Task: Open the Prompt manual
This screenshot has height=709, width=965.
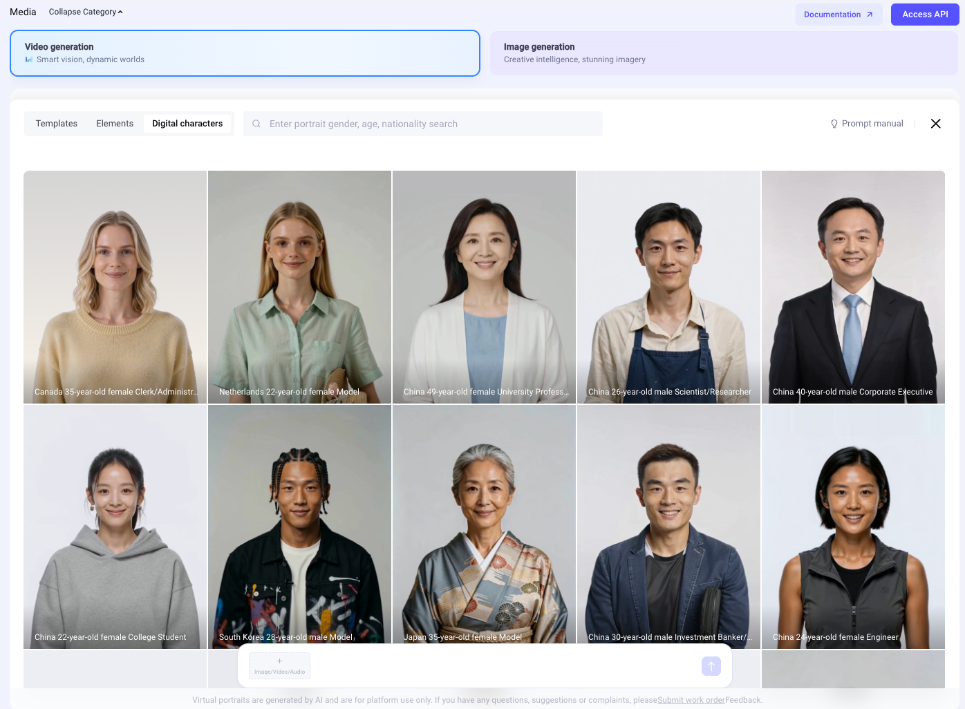Action: pos(867,124)
